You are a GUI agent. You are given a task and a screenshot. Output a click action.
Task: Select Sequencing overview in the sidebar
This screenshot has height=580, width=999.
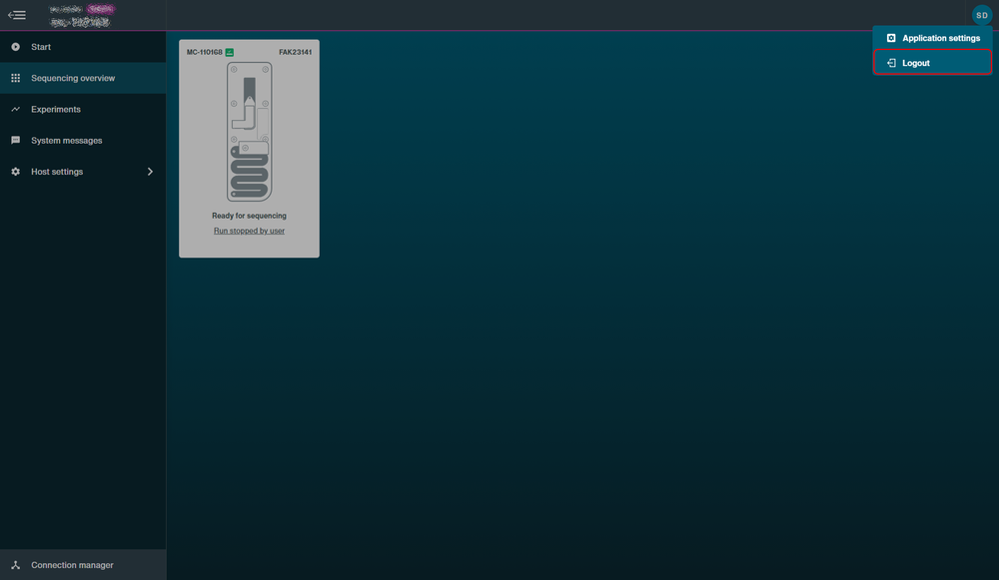[83, 78]
